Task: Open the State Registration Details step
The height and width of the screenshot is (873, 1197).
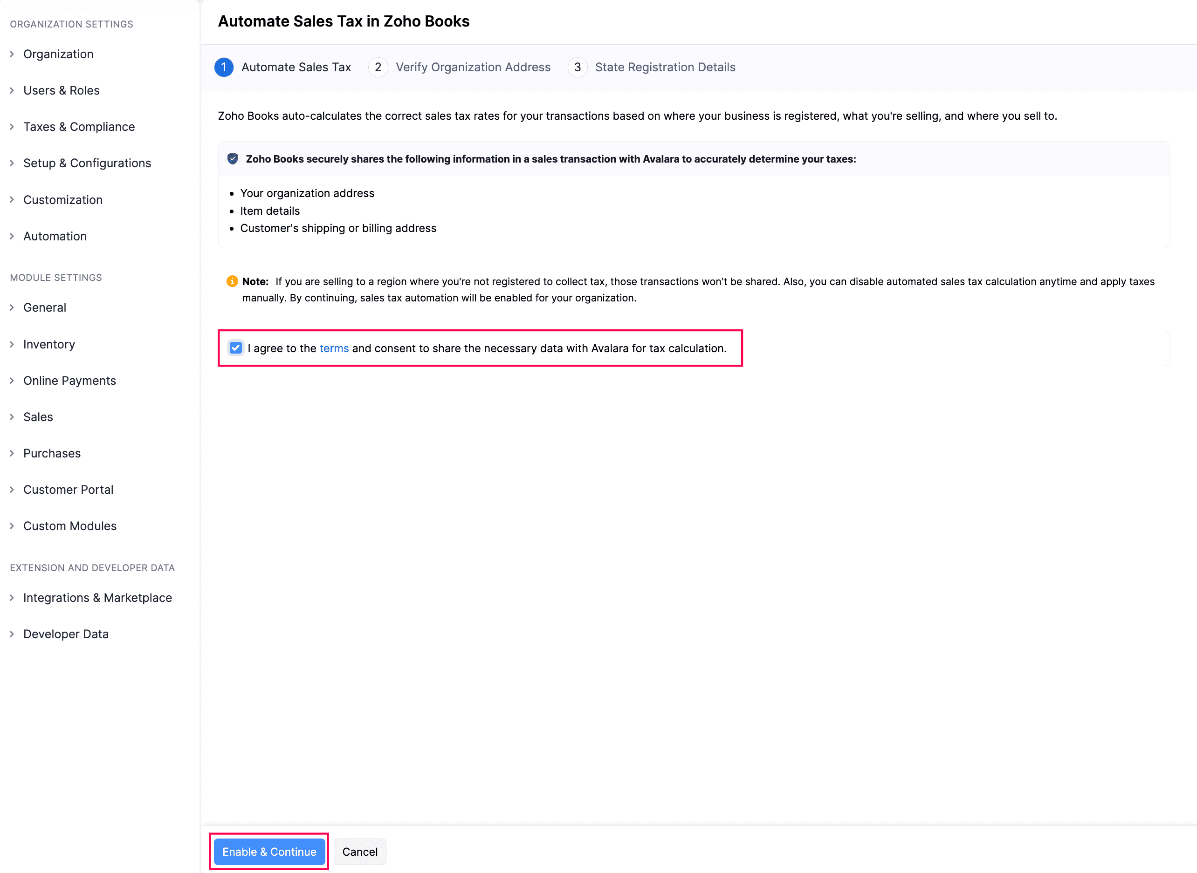Action: [x=665, y=67]
